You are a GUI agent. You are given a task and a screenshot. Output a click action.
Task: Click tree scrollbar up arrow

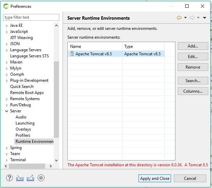[56, 25]
